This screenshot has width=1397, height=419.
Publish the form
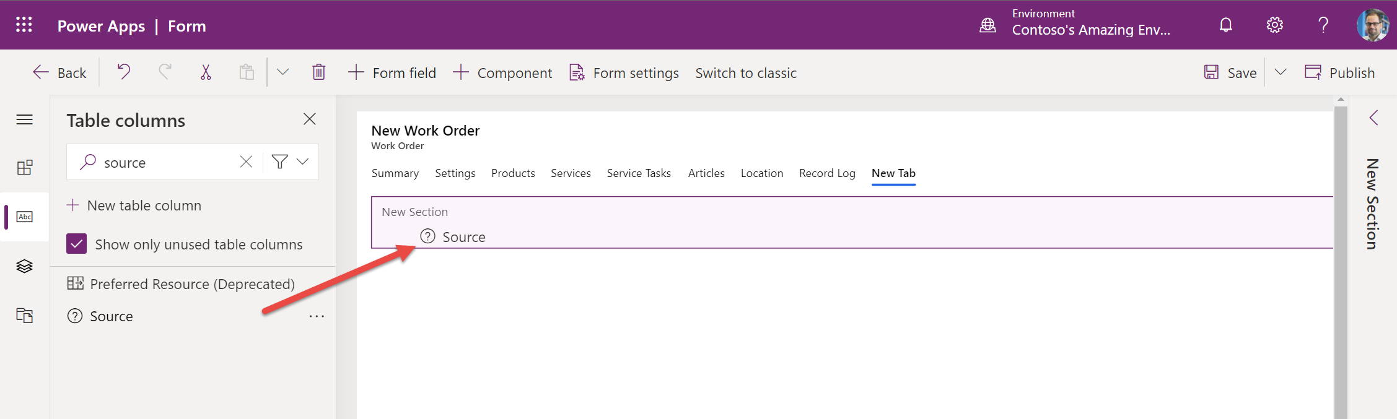(1340, 73)
